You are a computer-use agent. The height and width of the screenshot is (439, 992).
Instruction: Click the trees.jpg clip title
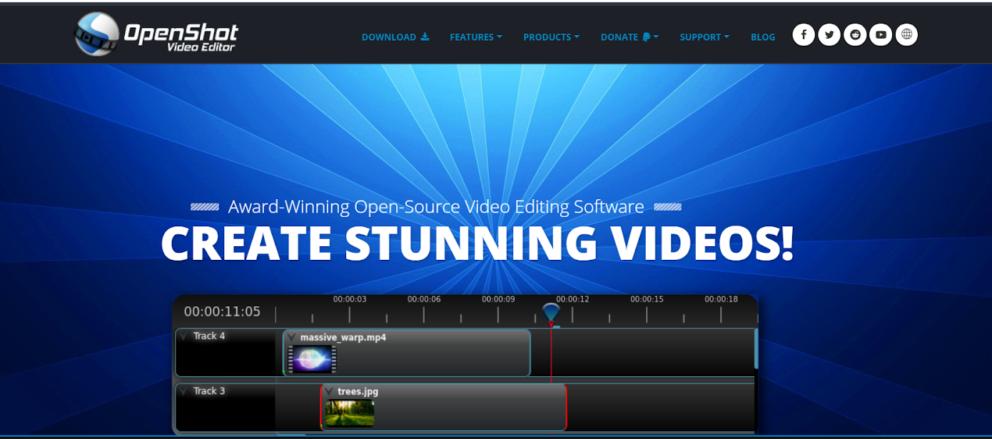point(358,392)
